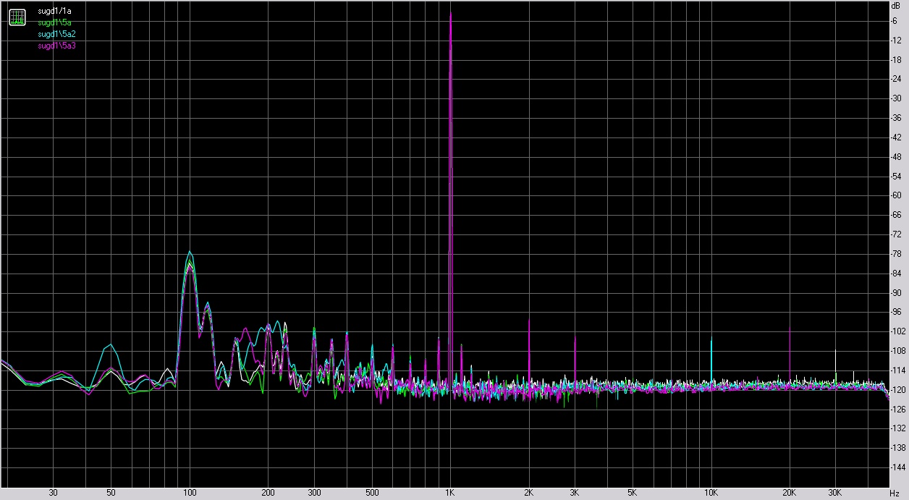Click the -96 dB axis label
This screenshot has width=909, height=500.
coord(897,313)
